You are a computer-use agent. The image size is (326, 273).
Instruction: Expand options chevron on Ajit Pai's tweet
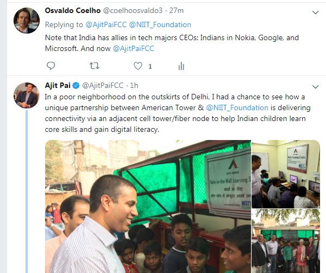pos(315,87)
